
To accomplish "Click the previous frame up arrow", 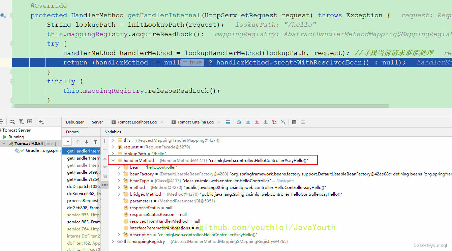I will [78, 142].
